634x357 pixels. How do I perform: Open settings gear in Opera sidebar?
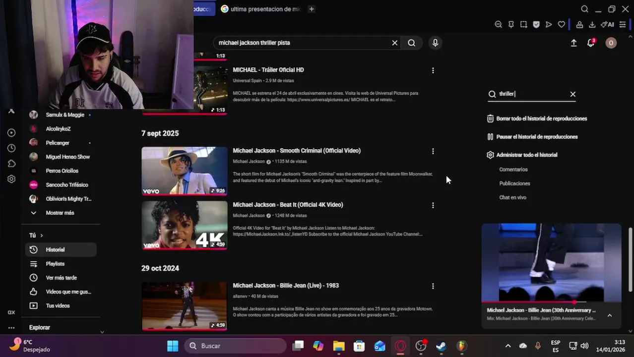pos(11,179)
